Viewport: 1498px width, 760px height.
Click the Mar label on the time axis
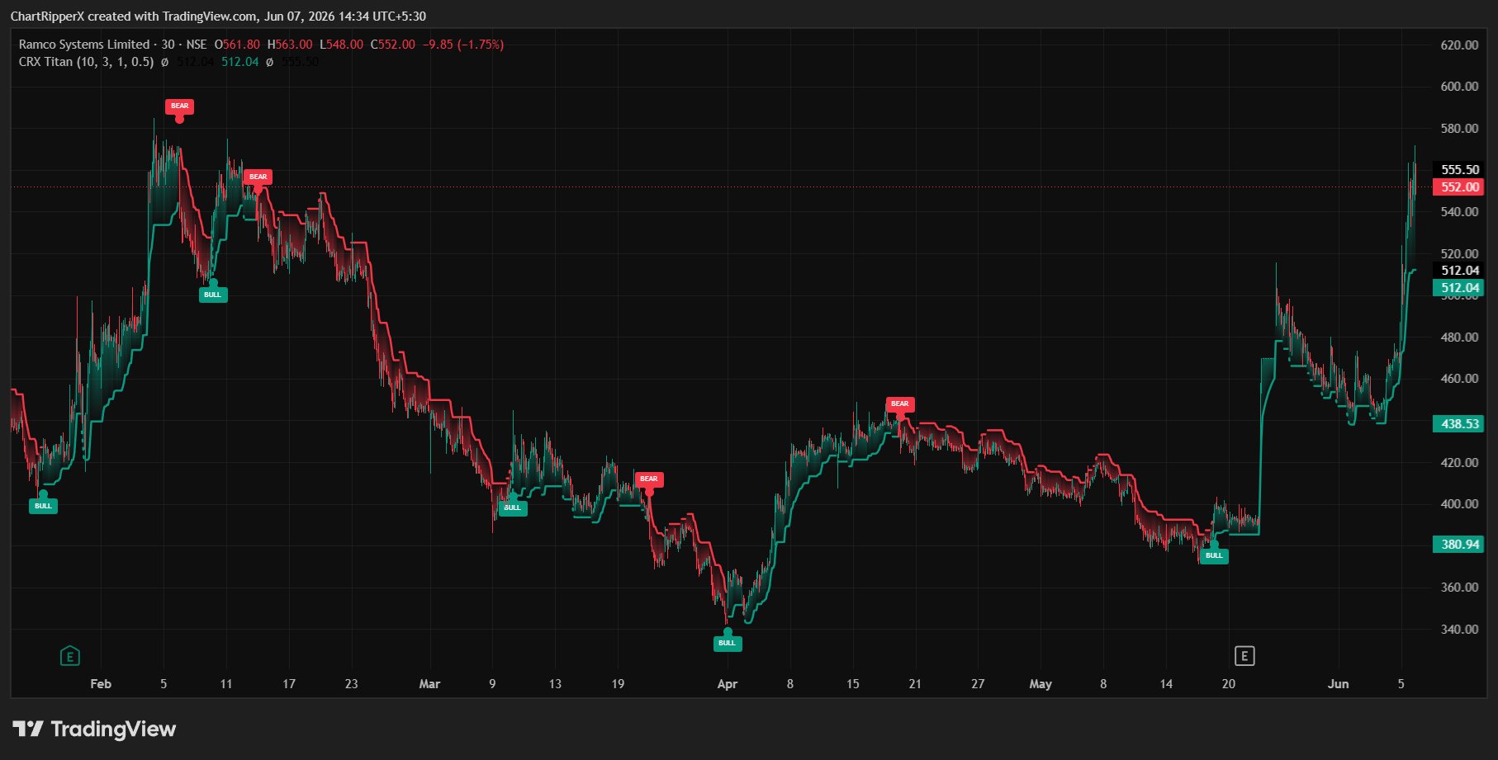(429, 684)
